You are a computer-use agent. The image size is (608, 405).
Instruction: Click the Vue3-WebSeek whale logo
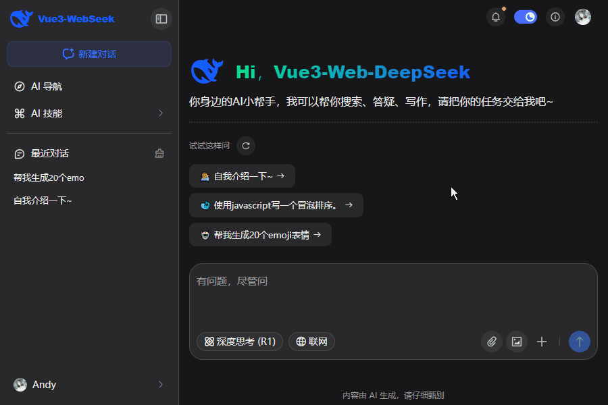[22, 19]
